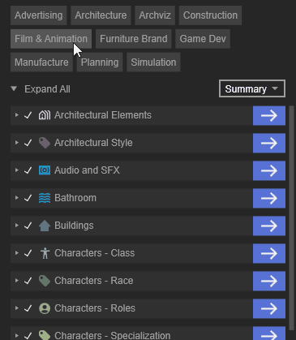This screenshot has width=296, height=340.
Task: Click the Buildings row label
Action: point(74,226)
